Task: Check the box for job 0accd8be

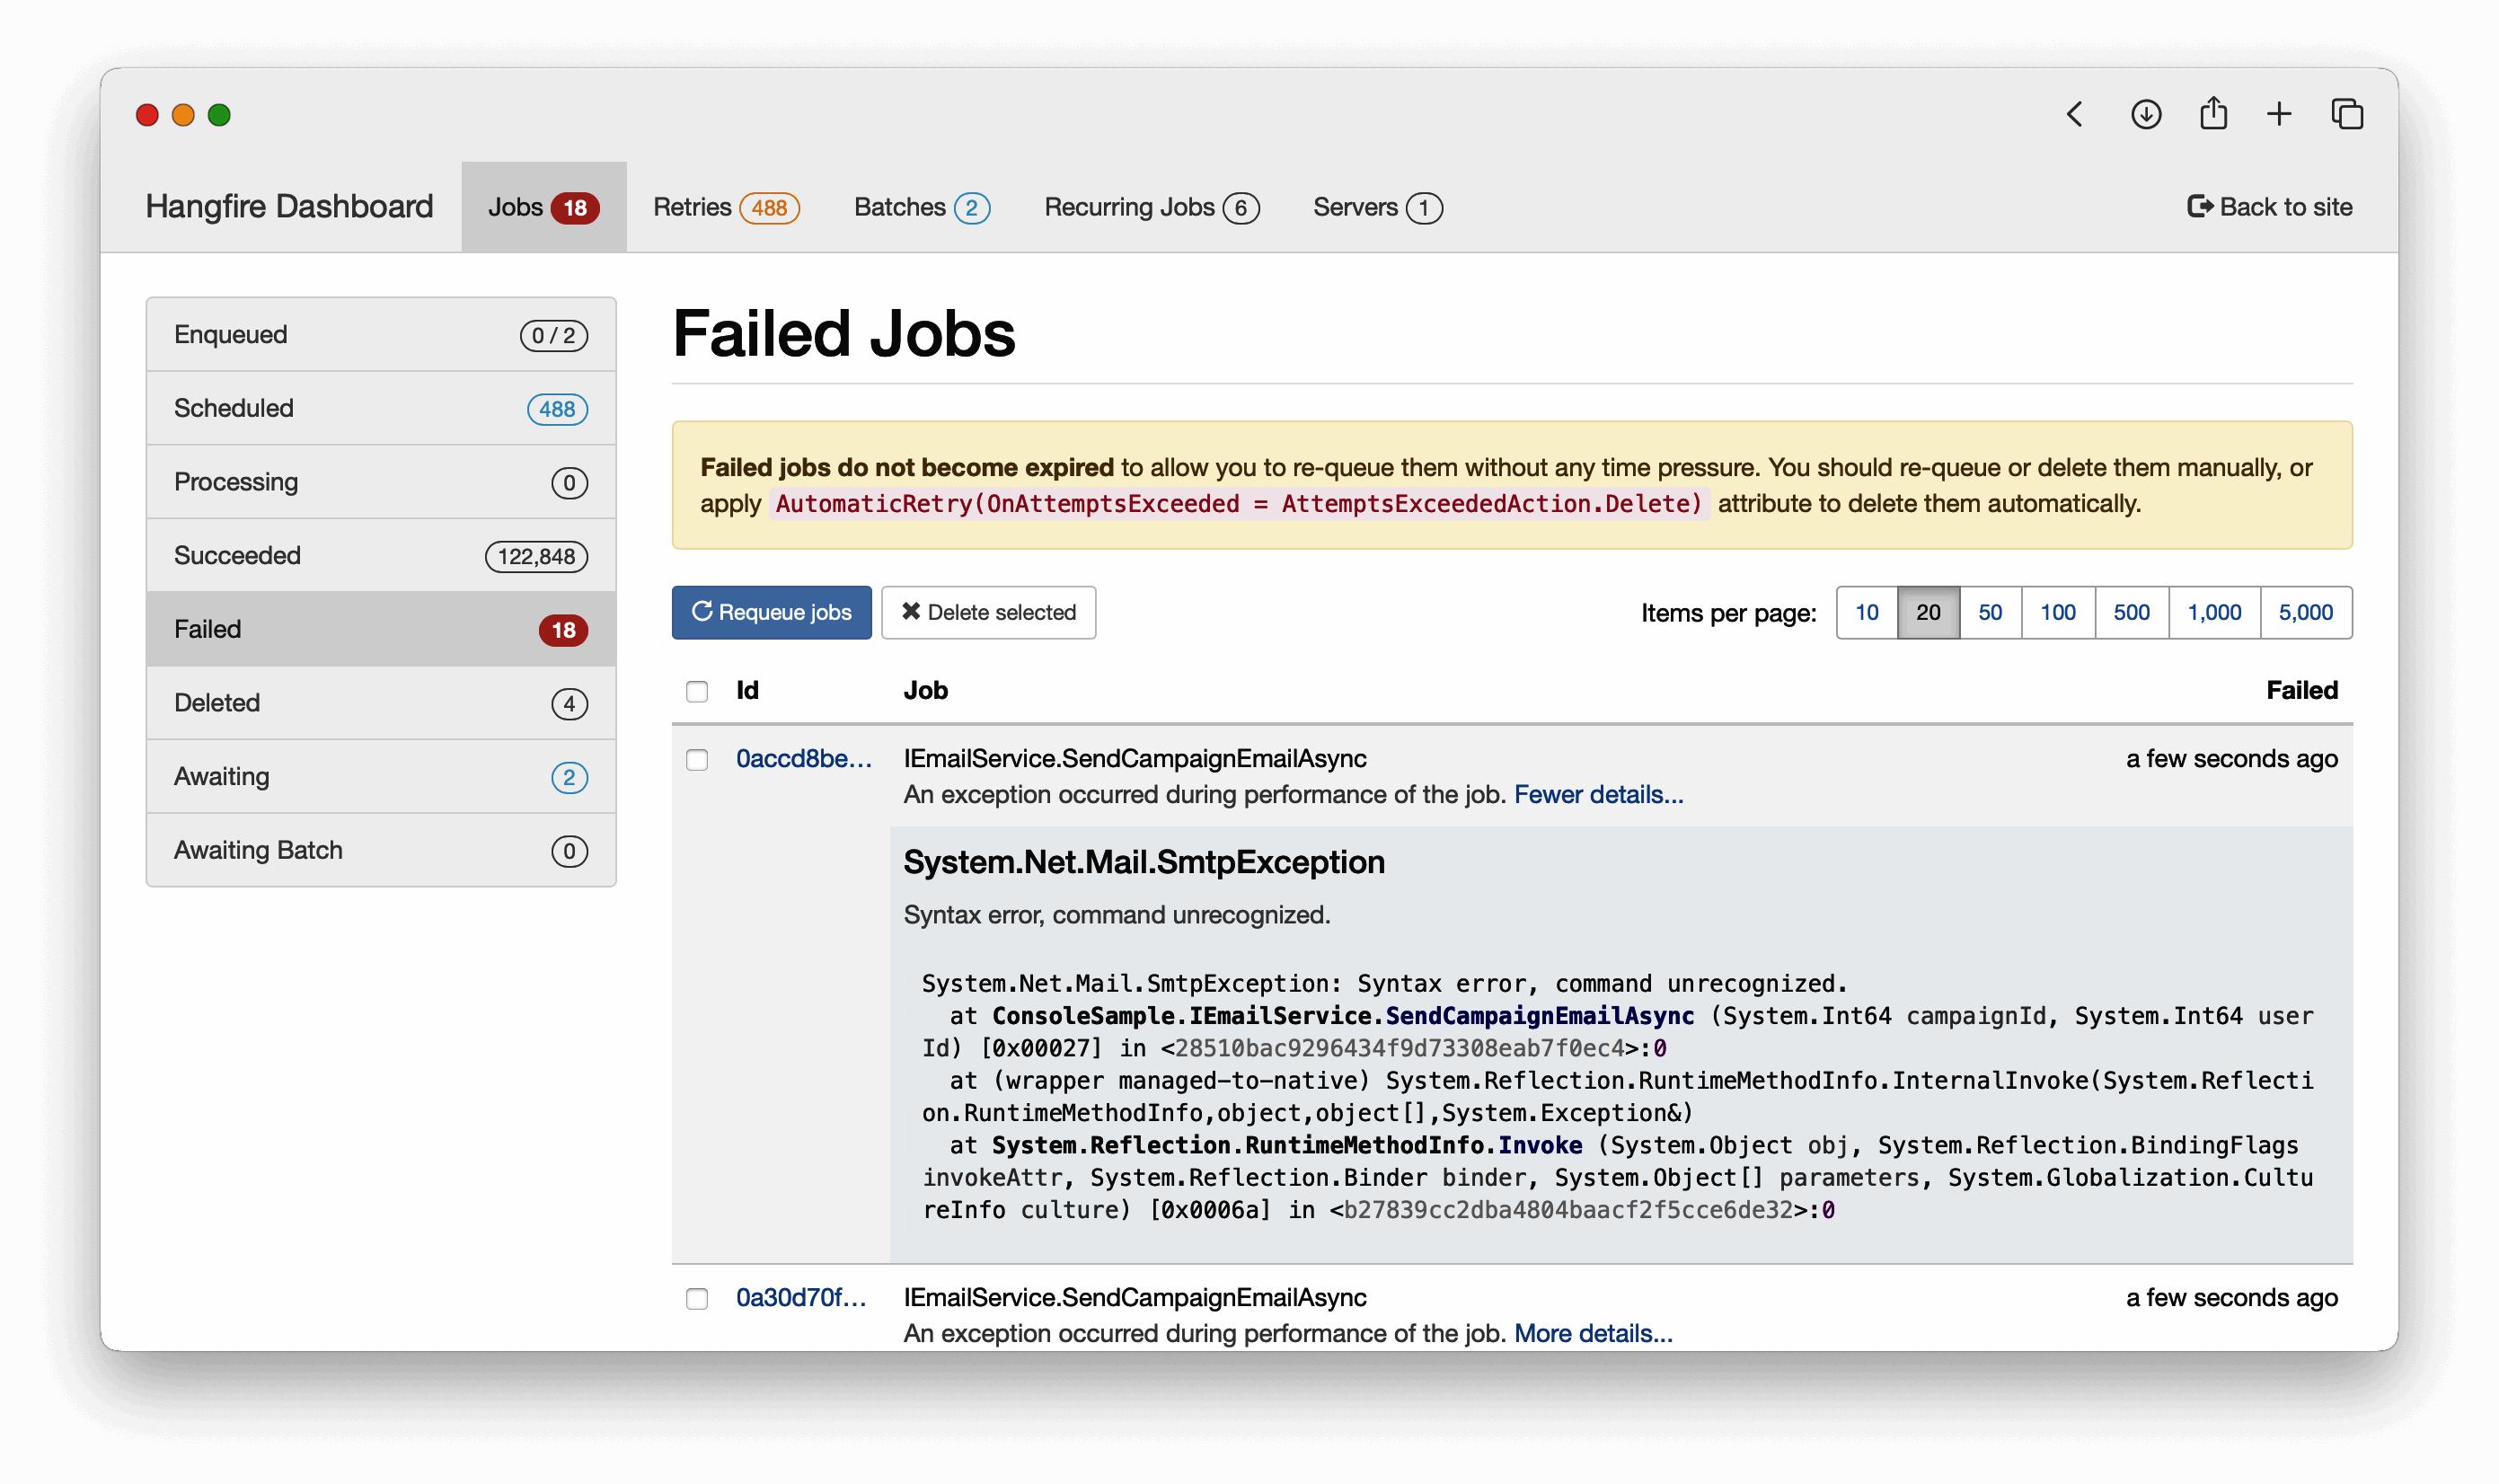Action: (x=697, y=760)
